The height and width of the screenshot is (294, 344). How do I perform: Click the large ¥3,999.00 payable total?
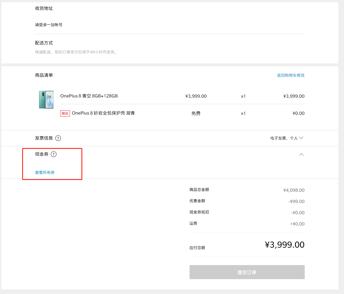coord(284,245)
